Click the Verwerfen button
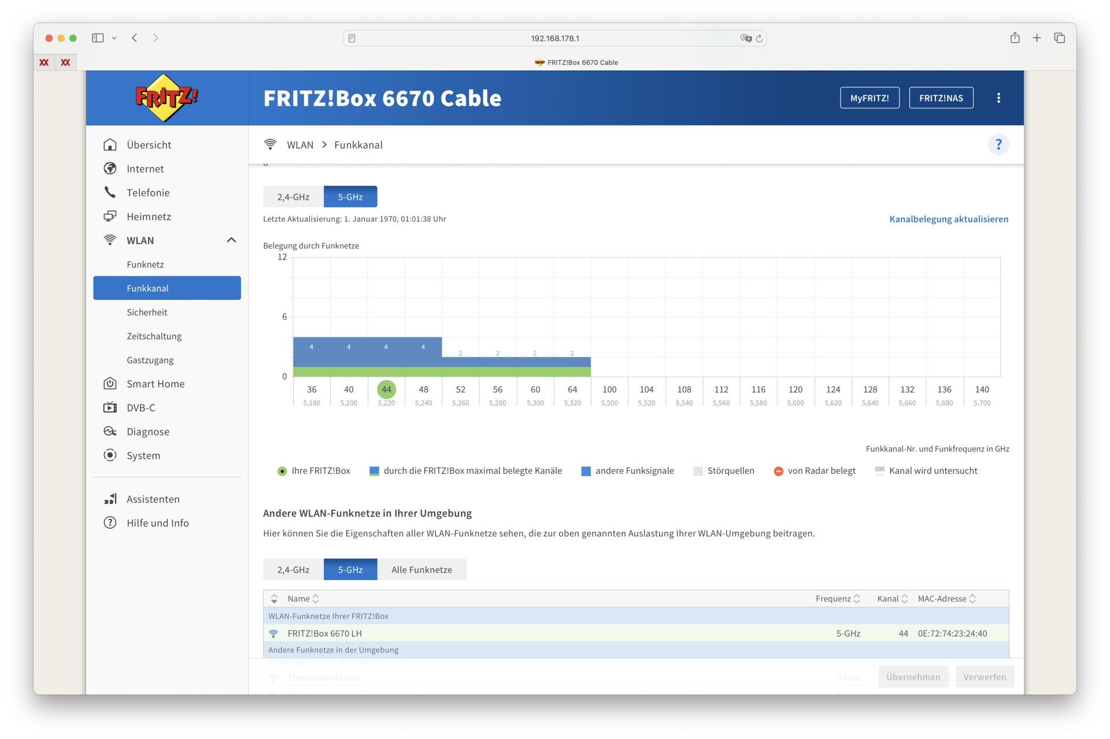Screen dimensions: 1110x739 click(x=984, y=677)
